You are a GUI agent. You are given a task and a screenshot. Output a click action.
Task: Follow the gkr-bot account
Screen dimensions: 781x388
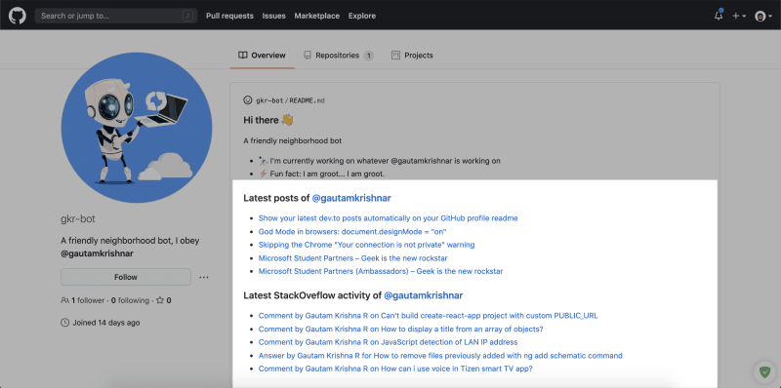point(126,277)
